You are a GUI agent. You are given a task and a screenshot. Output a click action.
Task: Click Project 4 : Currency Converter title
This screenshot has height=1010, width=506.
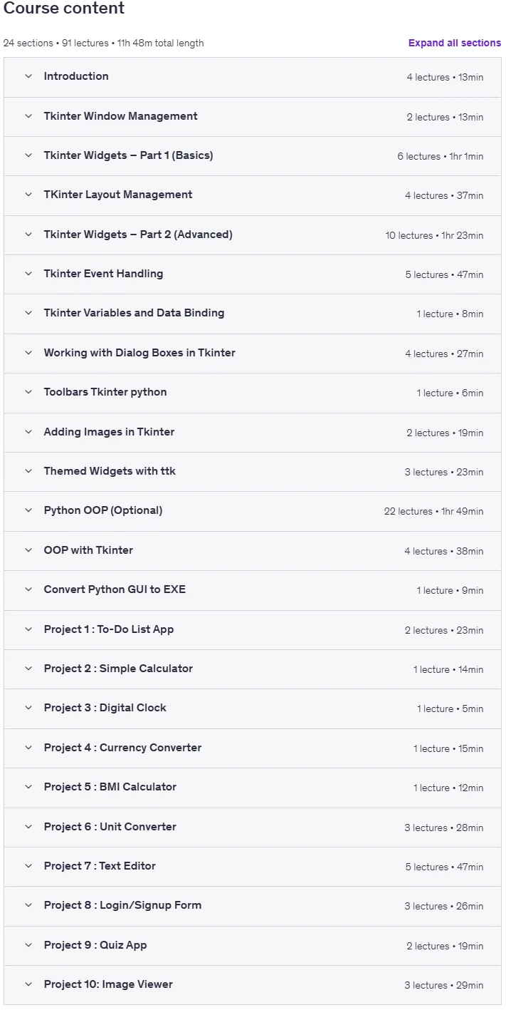122,748
